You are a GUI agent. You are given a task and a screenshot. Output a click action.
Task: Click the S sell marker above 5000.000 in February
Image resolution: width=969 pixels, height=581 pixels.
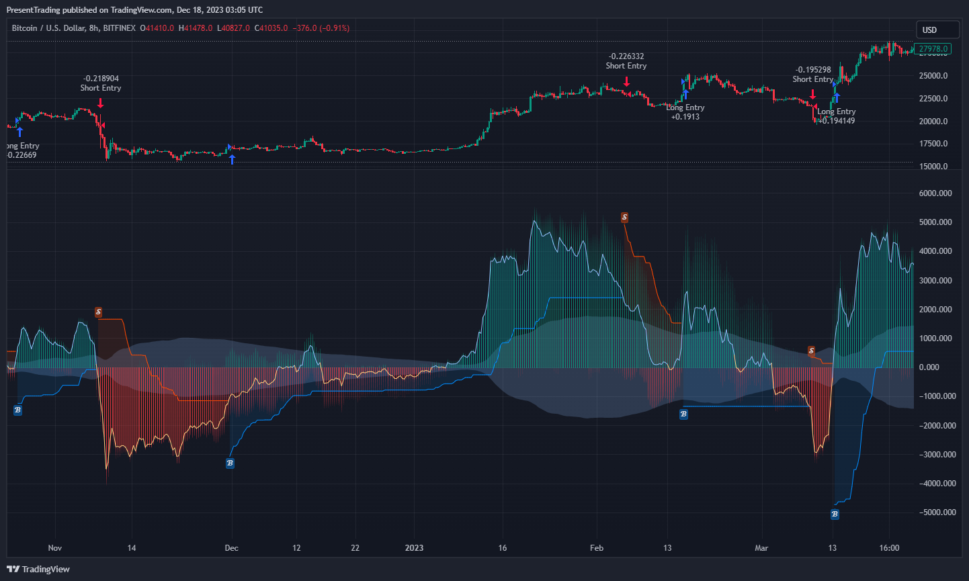625,218
